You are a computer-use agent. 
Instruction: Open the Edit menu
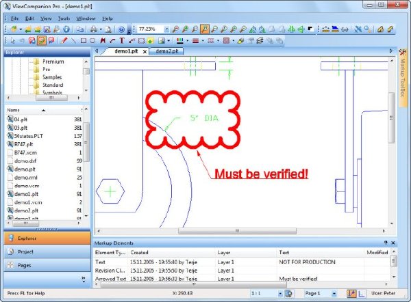point(29,18)
